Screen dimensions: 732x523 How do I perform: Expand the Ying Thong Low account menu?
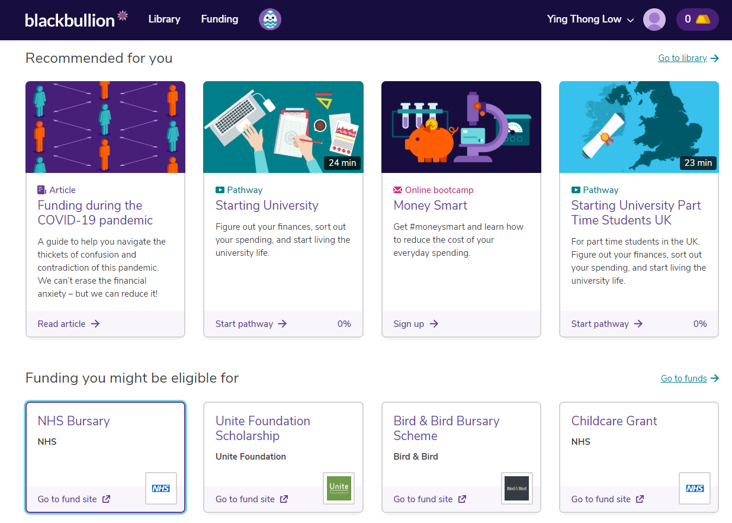click(x=590, y=20)
